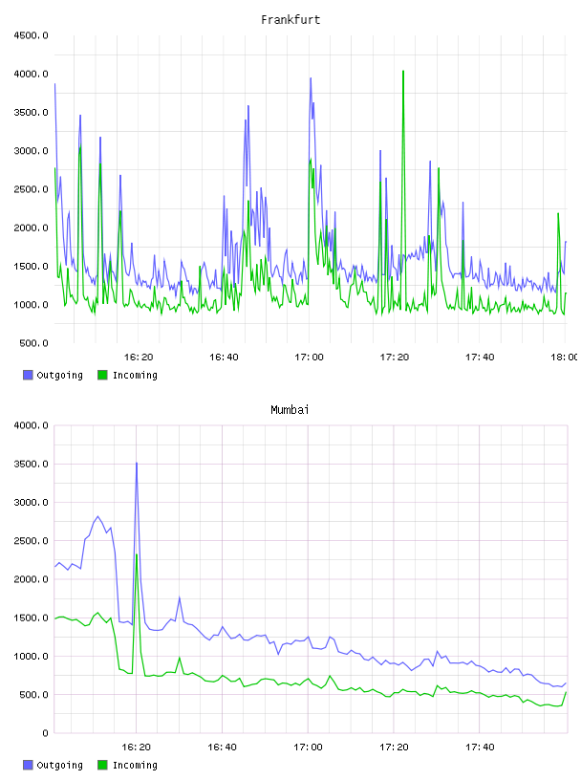This screenshot has height=780, width=581.
Task: Click the Outgoing legend label under Mumbai chart
Action: coord(59,766)
